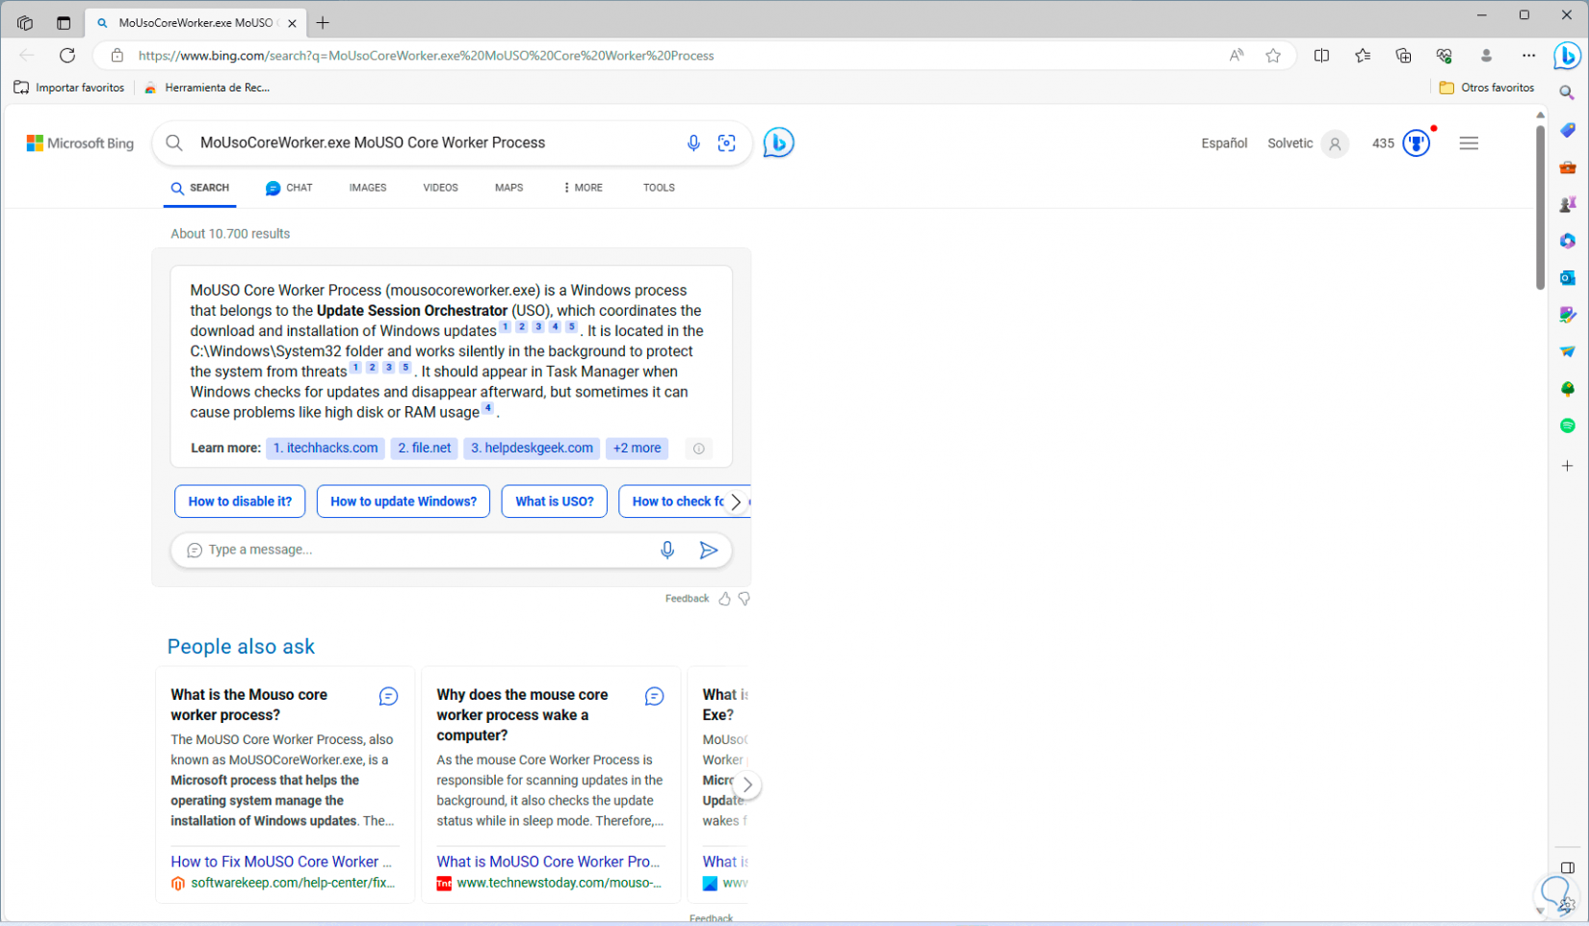Click the 'What is USO?' suggestion
Image resolution: width=1589 pixels, height=926 pixels.
coord(555,502)
